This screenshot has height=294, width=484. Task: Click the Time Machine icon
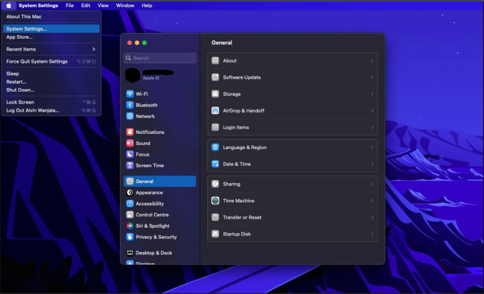215,201
